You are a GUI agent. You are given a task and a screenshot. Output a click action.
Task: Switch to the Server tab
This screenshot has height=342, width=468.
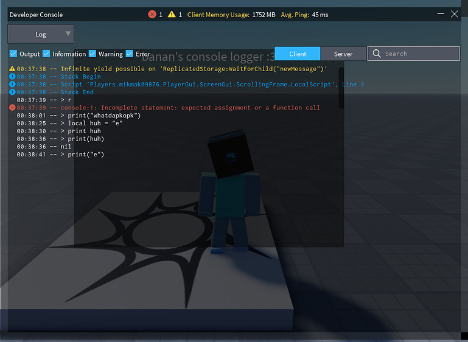coord(343,54)
